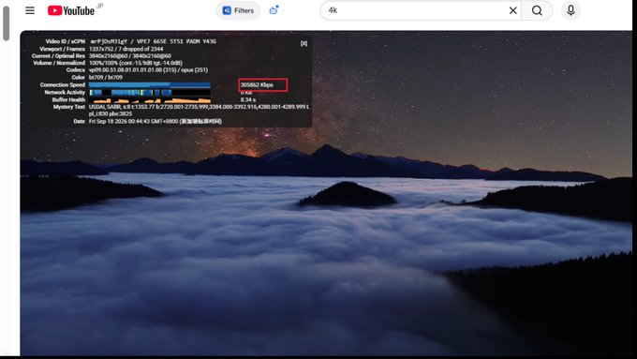Clear the search query with the X
Screen dimensions: 637x359
click(x=513, y=10)
